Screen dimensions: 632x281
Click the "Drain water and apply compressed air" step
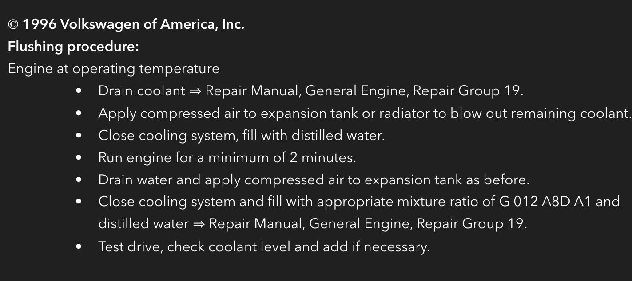314,180
